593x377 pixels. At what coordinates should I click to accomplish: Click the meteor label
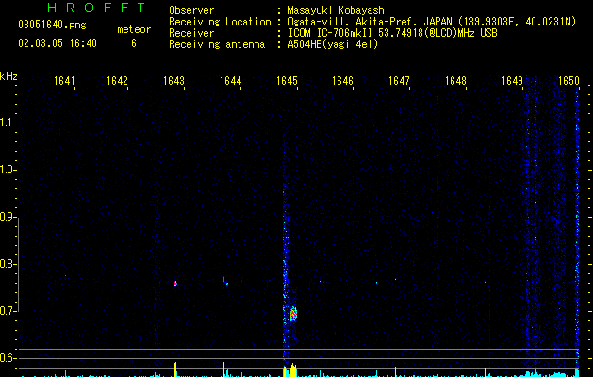(134, 29)
